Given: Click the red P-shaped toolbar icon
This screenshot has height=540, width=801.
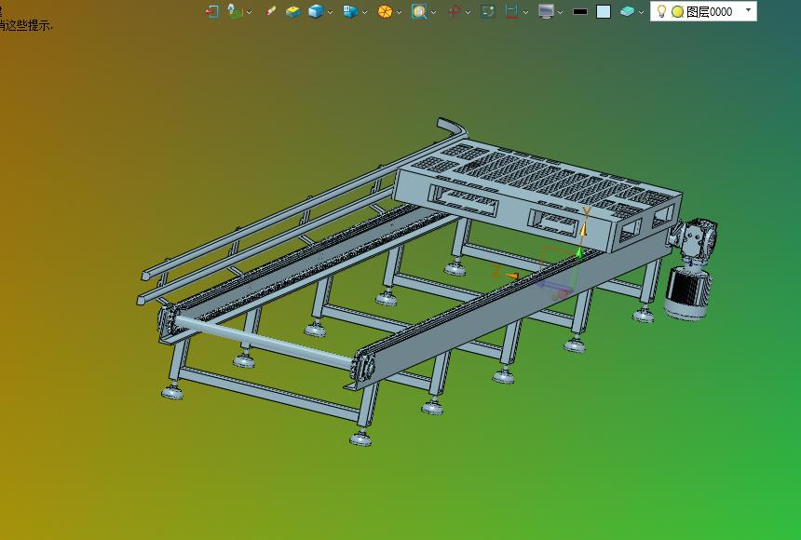Looking at the screenshot, I should pyautogui.click(x=454, y=11).
